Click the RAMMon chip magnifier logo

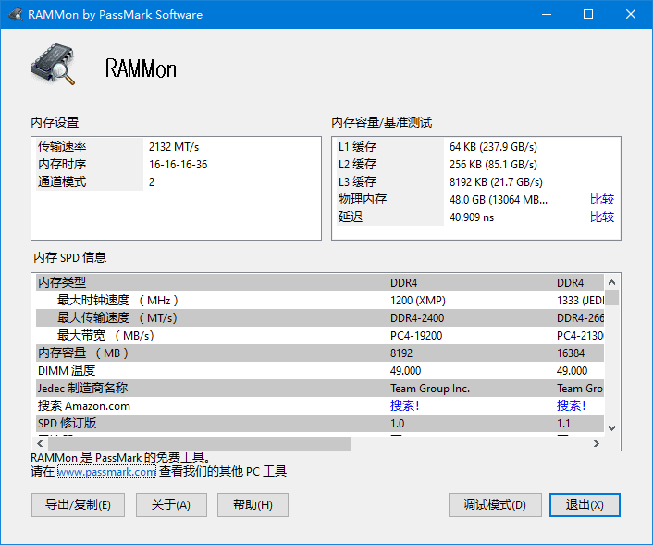tap(53, 64)
